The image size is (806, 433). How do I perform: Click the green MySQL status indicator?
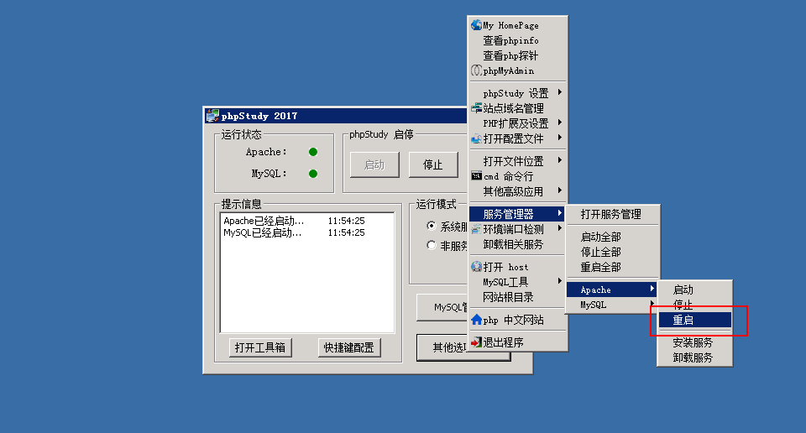pyautogui.click(x=313, y=174)
